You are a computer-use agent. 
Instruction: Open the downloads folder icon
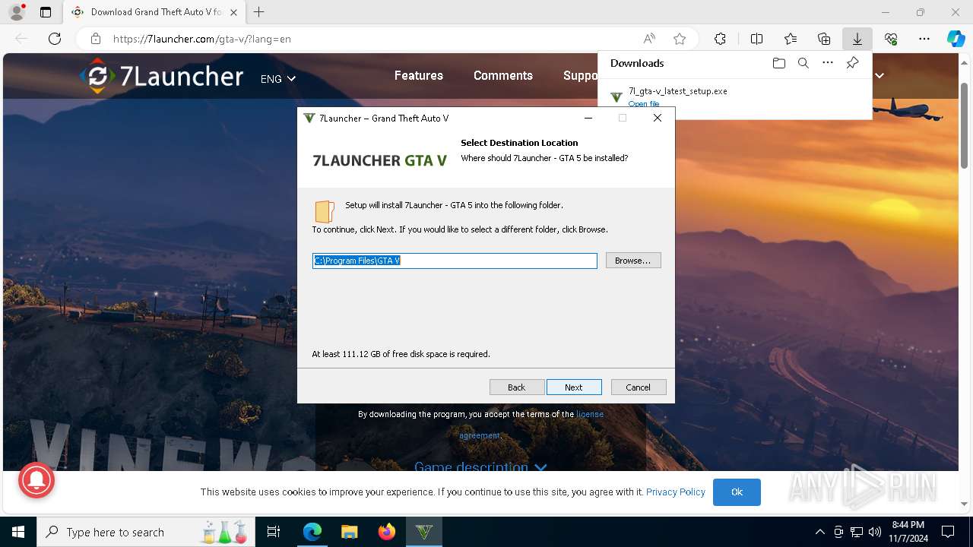point(778,63)
